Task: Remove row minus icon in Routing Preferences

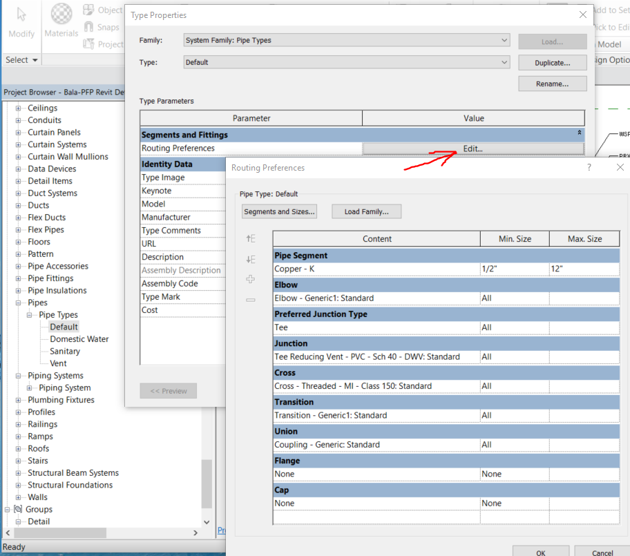Action: click(251, 300)
